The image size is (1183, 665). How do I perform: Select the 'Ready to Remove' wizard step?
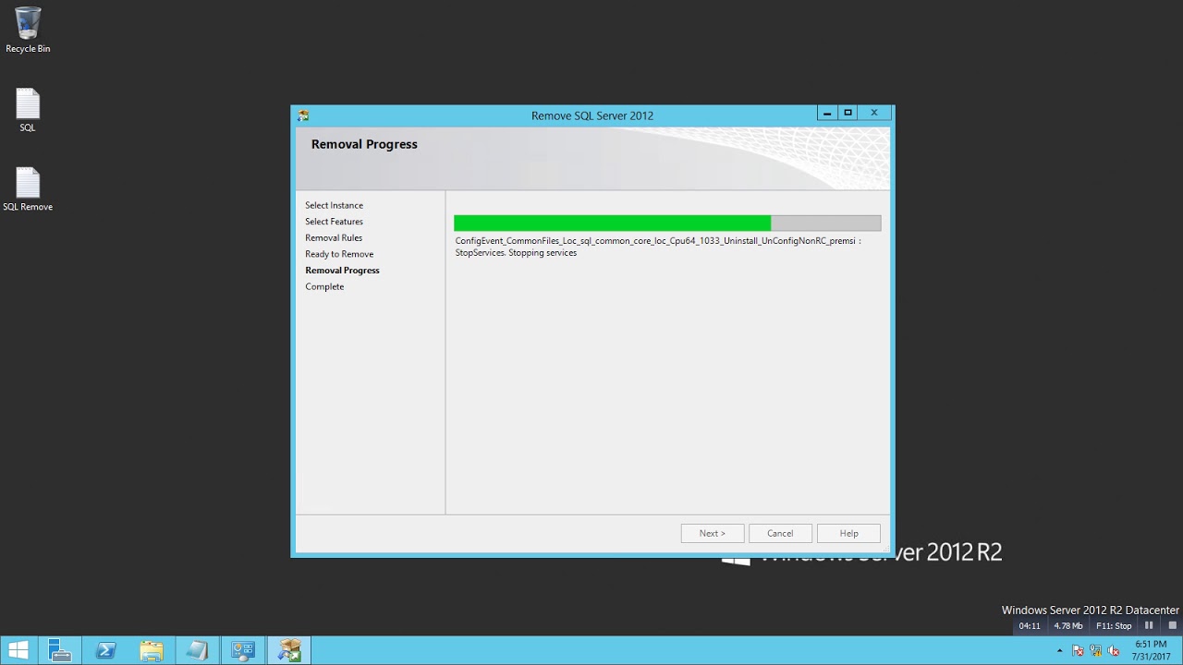[339, 254]
